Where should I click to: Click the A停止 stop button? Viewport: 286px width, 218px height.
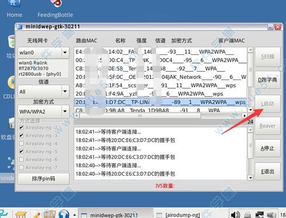(x=268, y=148)
